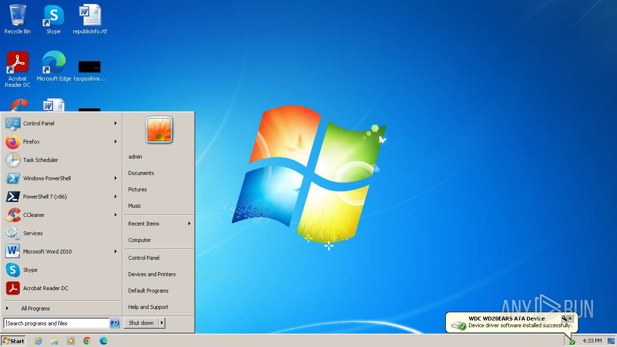Launch Windows PowerShell from Start menu
The width and height of the screenshot is (617, 347).
point(62,178)
